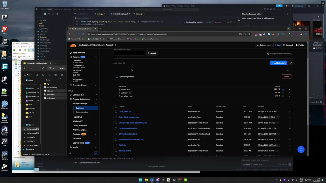Remove version.json from the upload list

pyautogui.click(x=289, y=96)
